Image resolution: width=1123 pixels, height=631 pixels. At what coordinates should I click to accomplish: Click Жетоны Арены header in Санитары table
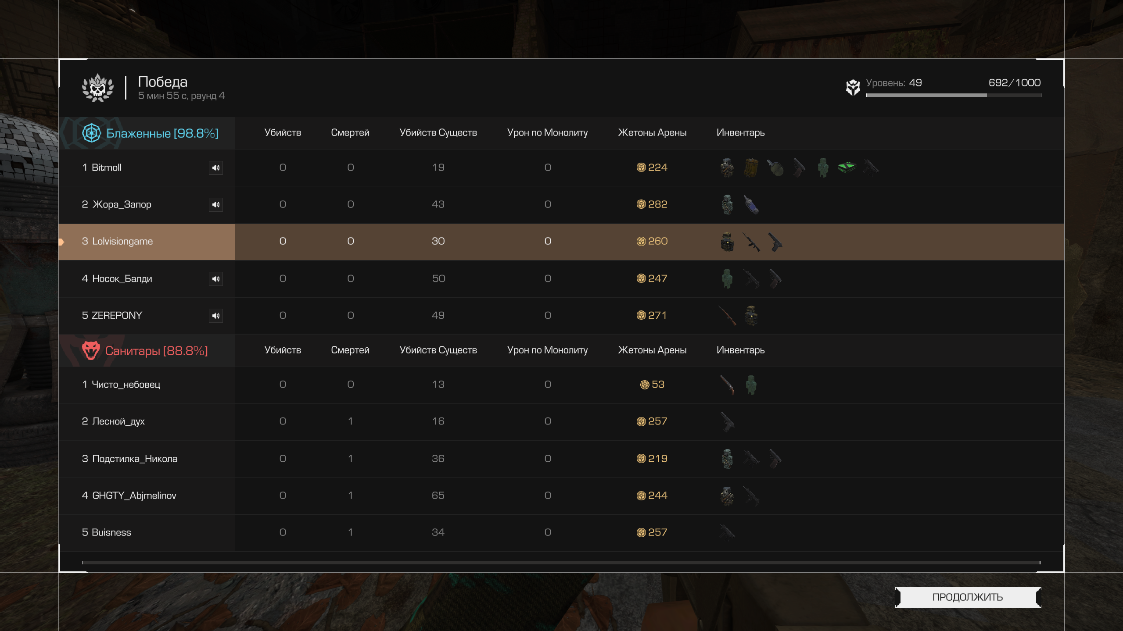[x=652, y=350]
